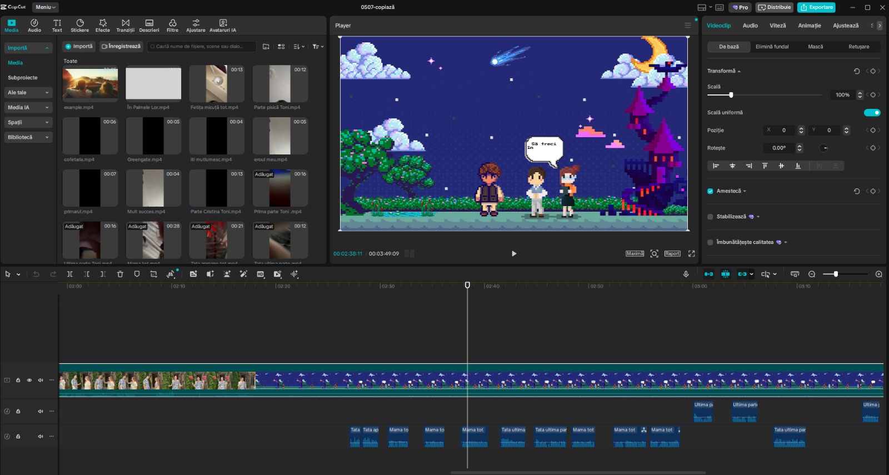This screenshot has height=475, width=889.
Task: Click the HD enhance icon in timeline toolbar
Action: tap(261, 274)
